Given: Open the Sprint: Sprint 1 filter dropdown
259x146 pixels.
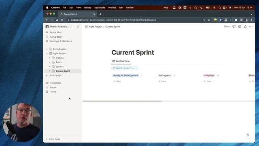Looking at the screenshot, I should point(125,68).
